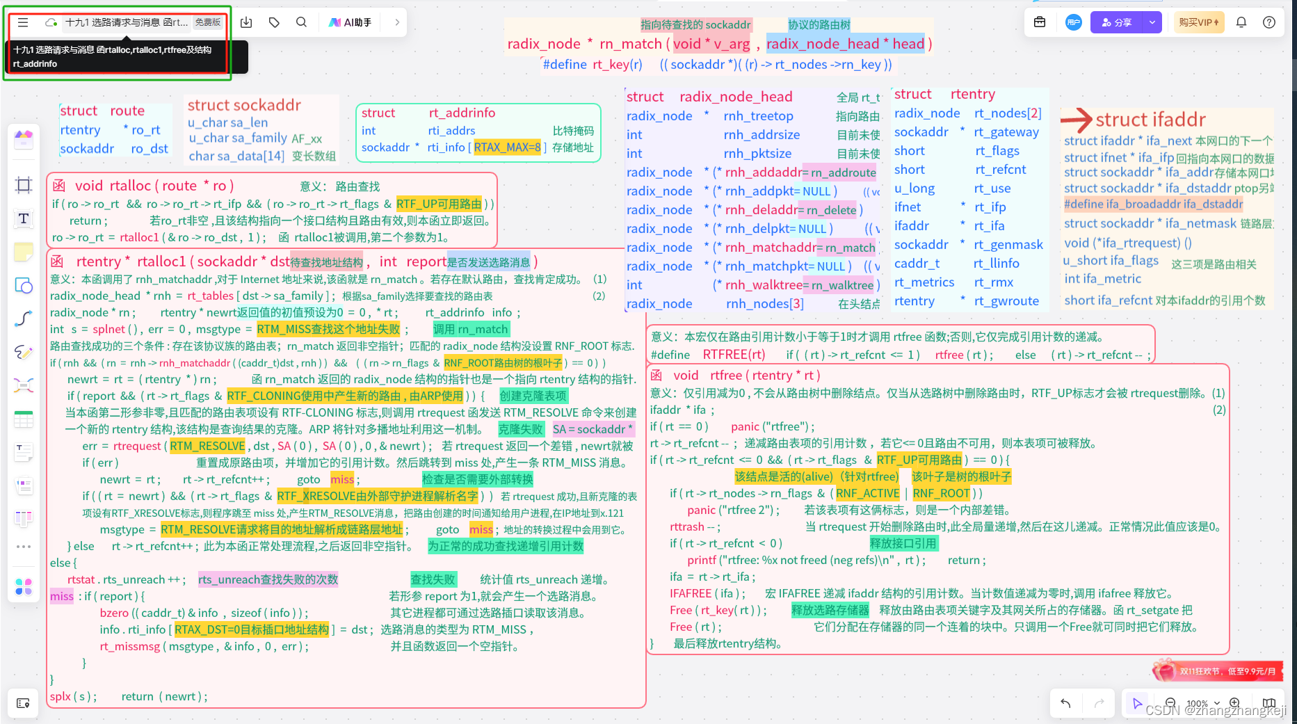Select the 'struct radix_node_head' heading
Screen dimensions: 1297x724
(709, 97)
